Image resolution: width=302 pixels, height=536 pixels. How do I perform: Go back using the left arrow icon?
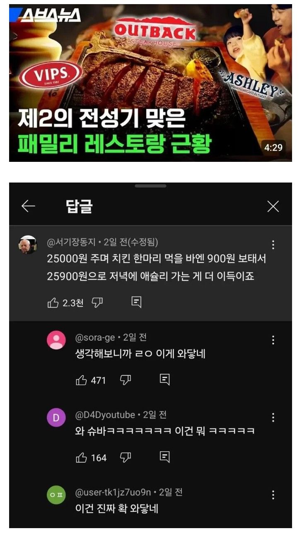click(28, 206)
